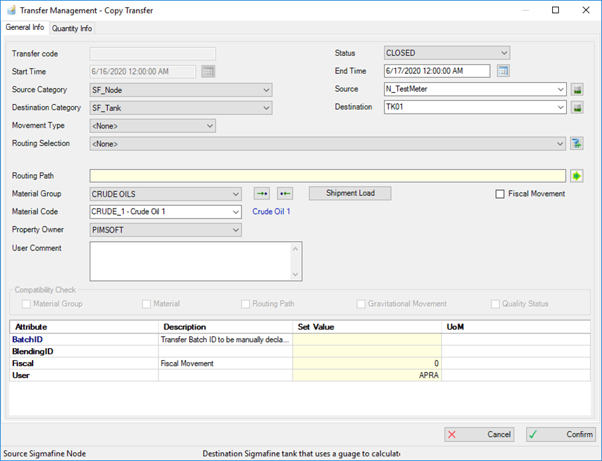The width and height of the screenshot is (602, 461).
Task: Select the General Info tab
Action: click(25, 28)
